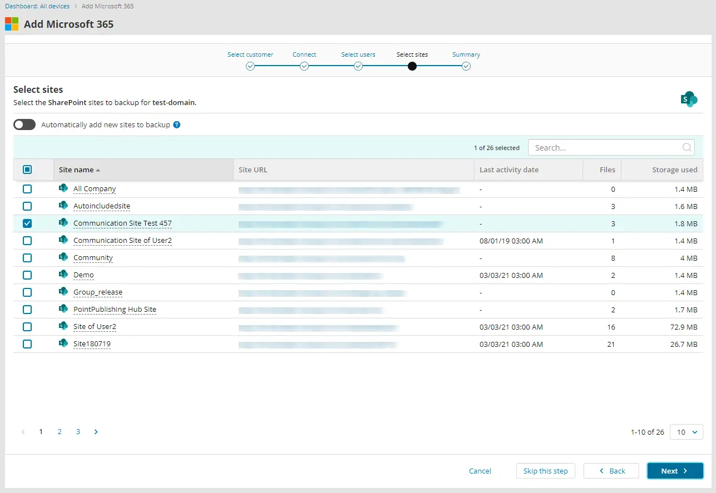Screen dimensions: 716x493
Task: Sort by the Files column header
Action: click(x=602, y=170)
